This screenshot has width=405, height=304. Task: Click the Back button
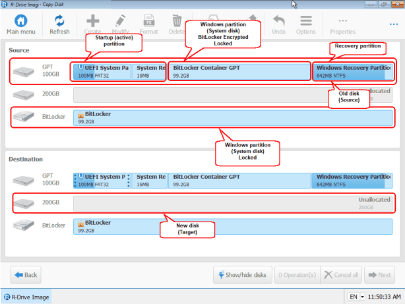tap(26, 274)
